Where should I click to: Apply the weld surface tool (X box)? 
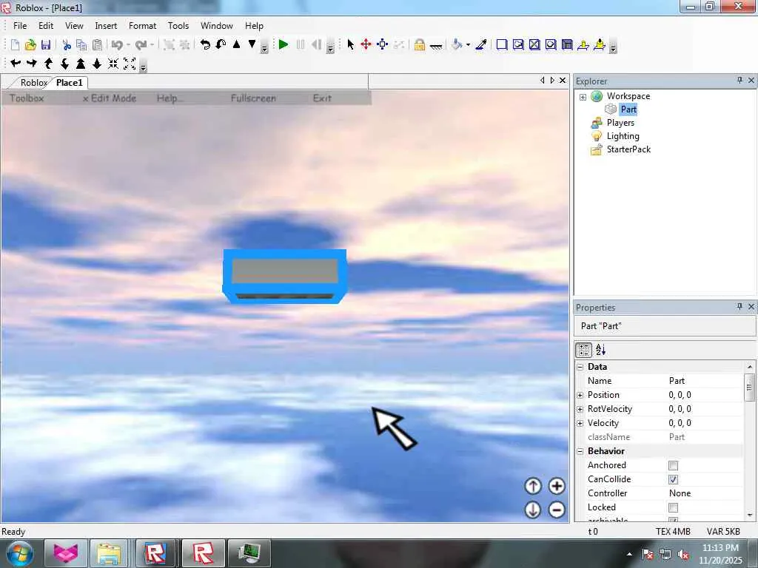pyautogui.click(x=534, y=45)
